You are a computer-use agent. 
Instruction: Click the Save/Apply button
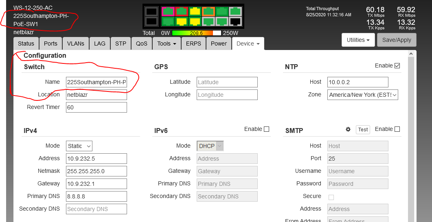coord(397,40)
